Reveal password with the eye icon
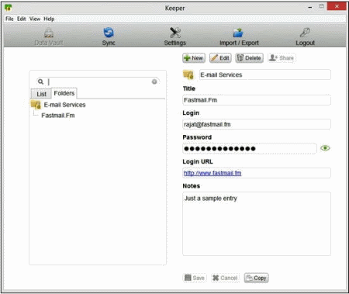This screenshot has height=294, width=349. pos(325,148)
